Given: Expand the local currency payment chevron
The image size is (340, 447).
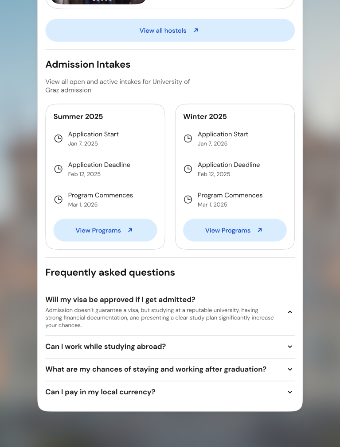Looking at the screenshot, I should [290, 392].
